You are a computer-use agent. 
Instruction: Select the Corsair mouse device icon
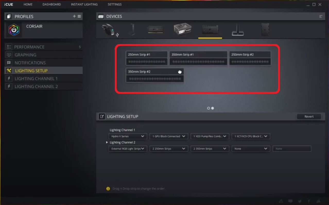[108, 29]
